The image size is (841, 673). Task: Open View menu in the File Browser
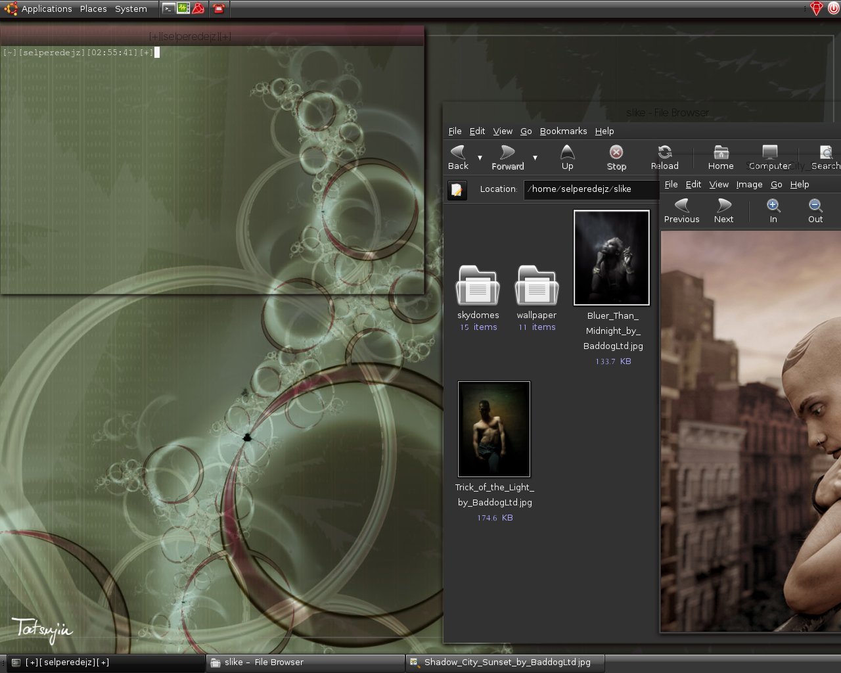click(503, 131)
